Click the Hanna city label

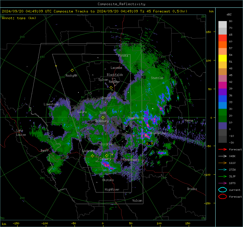coord(189,120)
